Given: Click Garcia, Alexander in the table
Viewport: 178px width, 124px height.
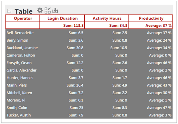Looking at the screenshot, I should [x=22, y=70].
